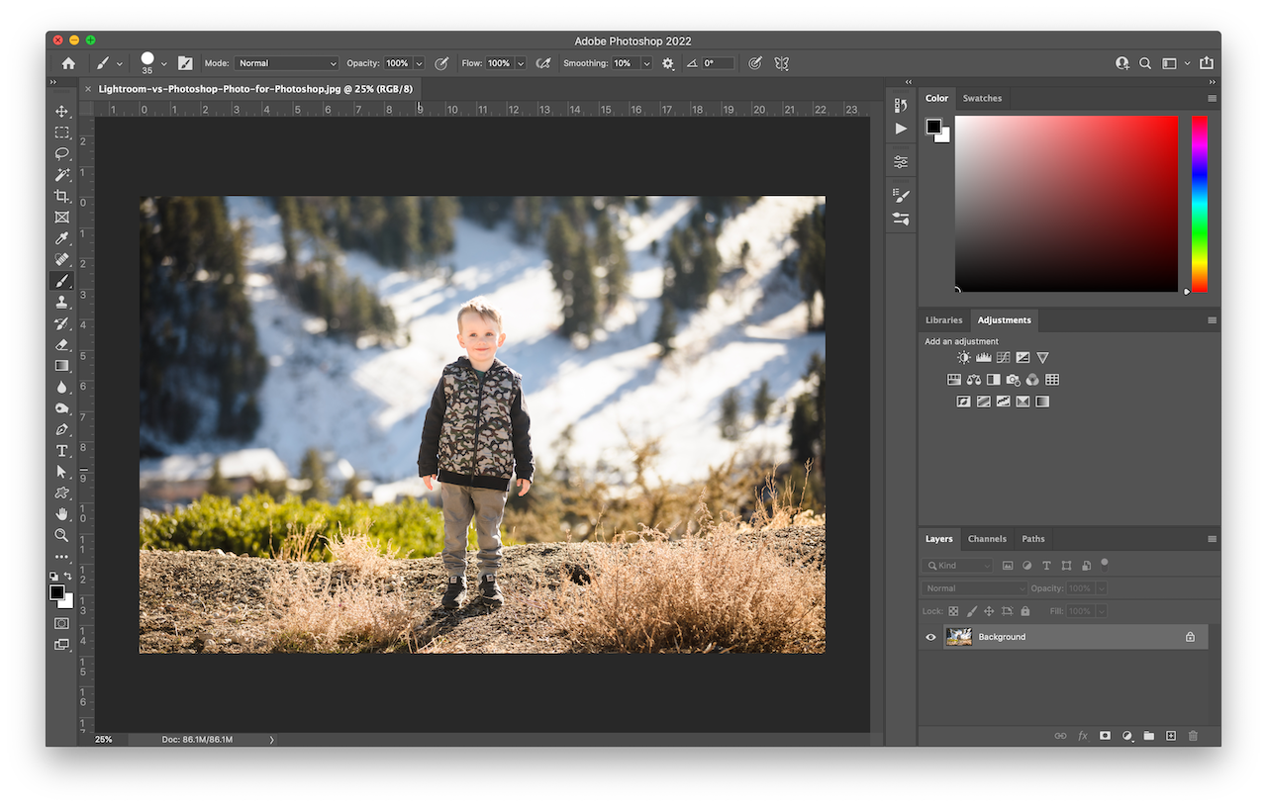This screenshot has width=1267, height=807.
Task: Add a Levels adjustment
Action: (984, 357)
